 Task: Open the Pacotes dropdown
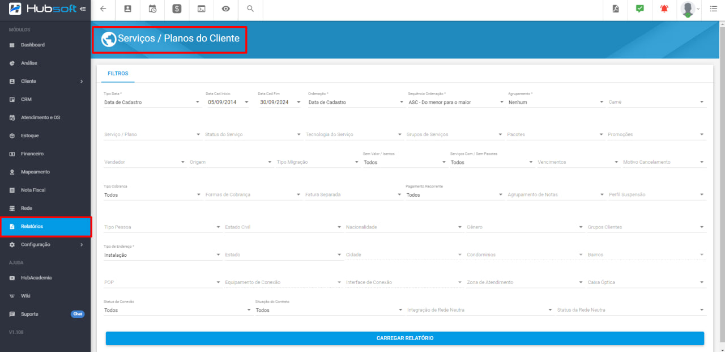pos(556,134)
